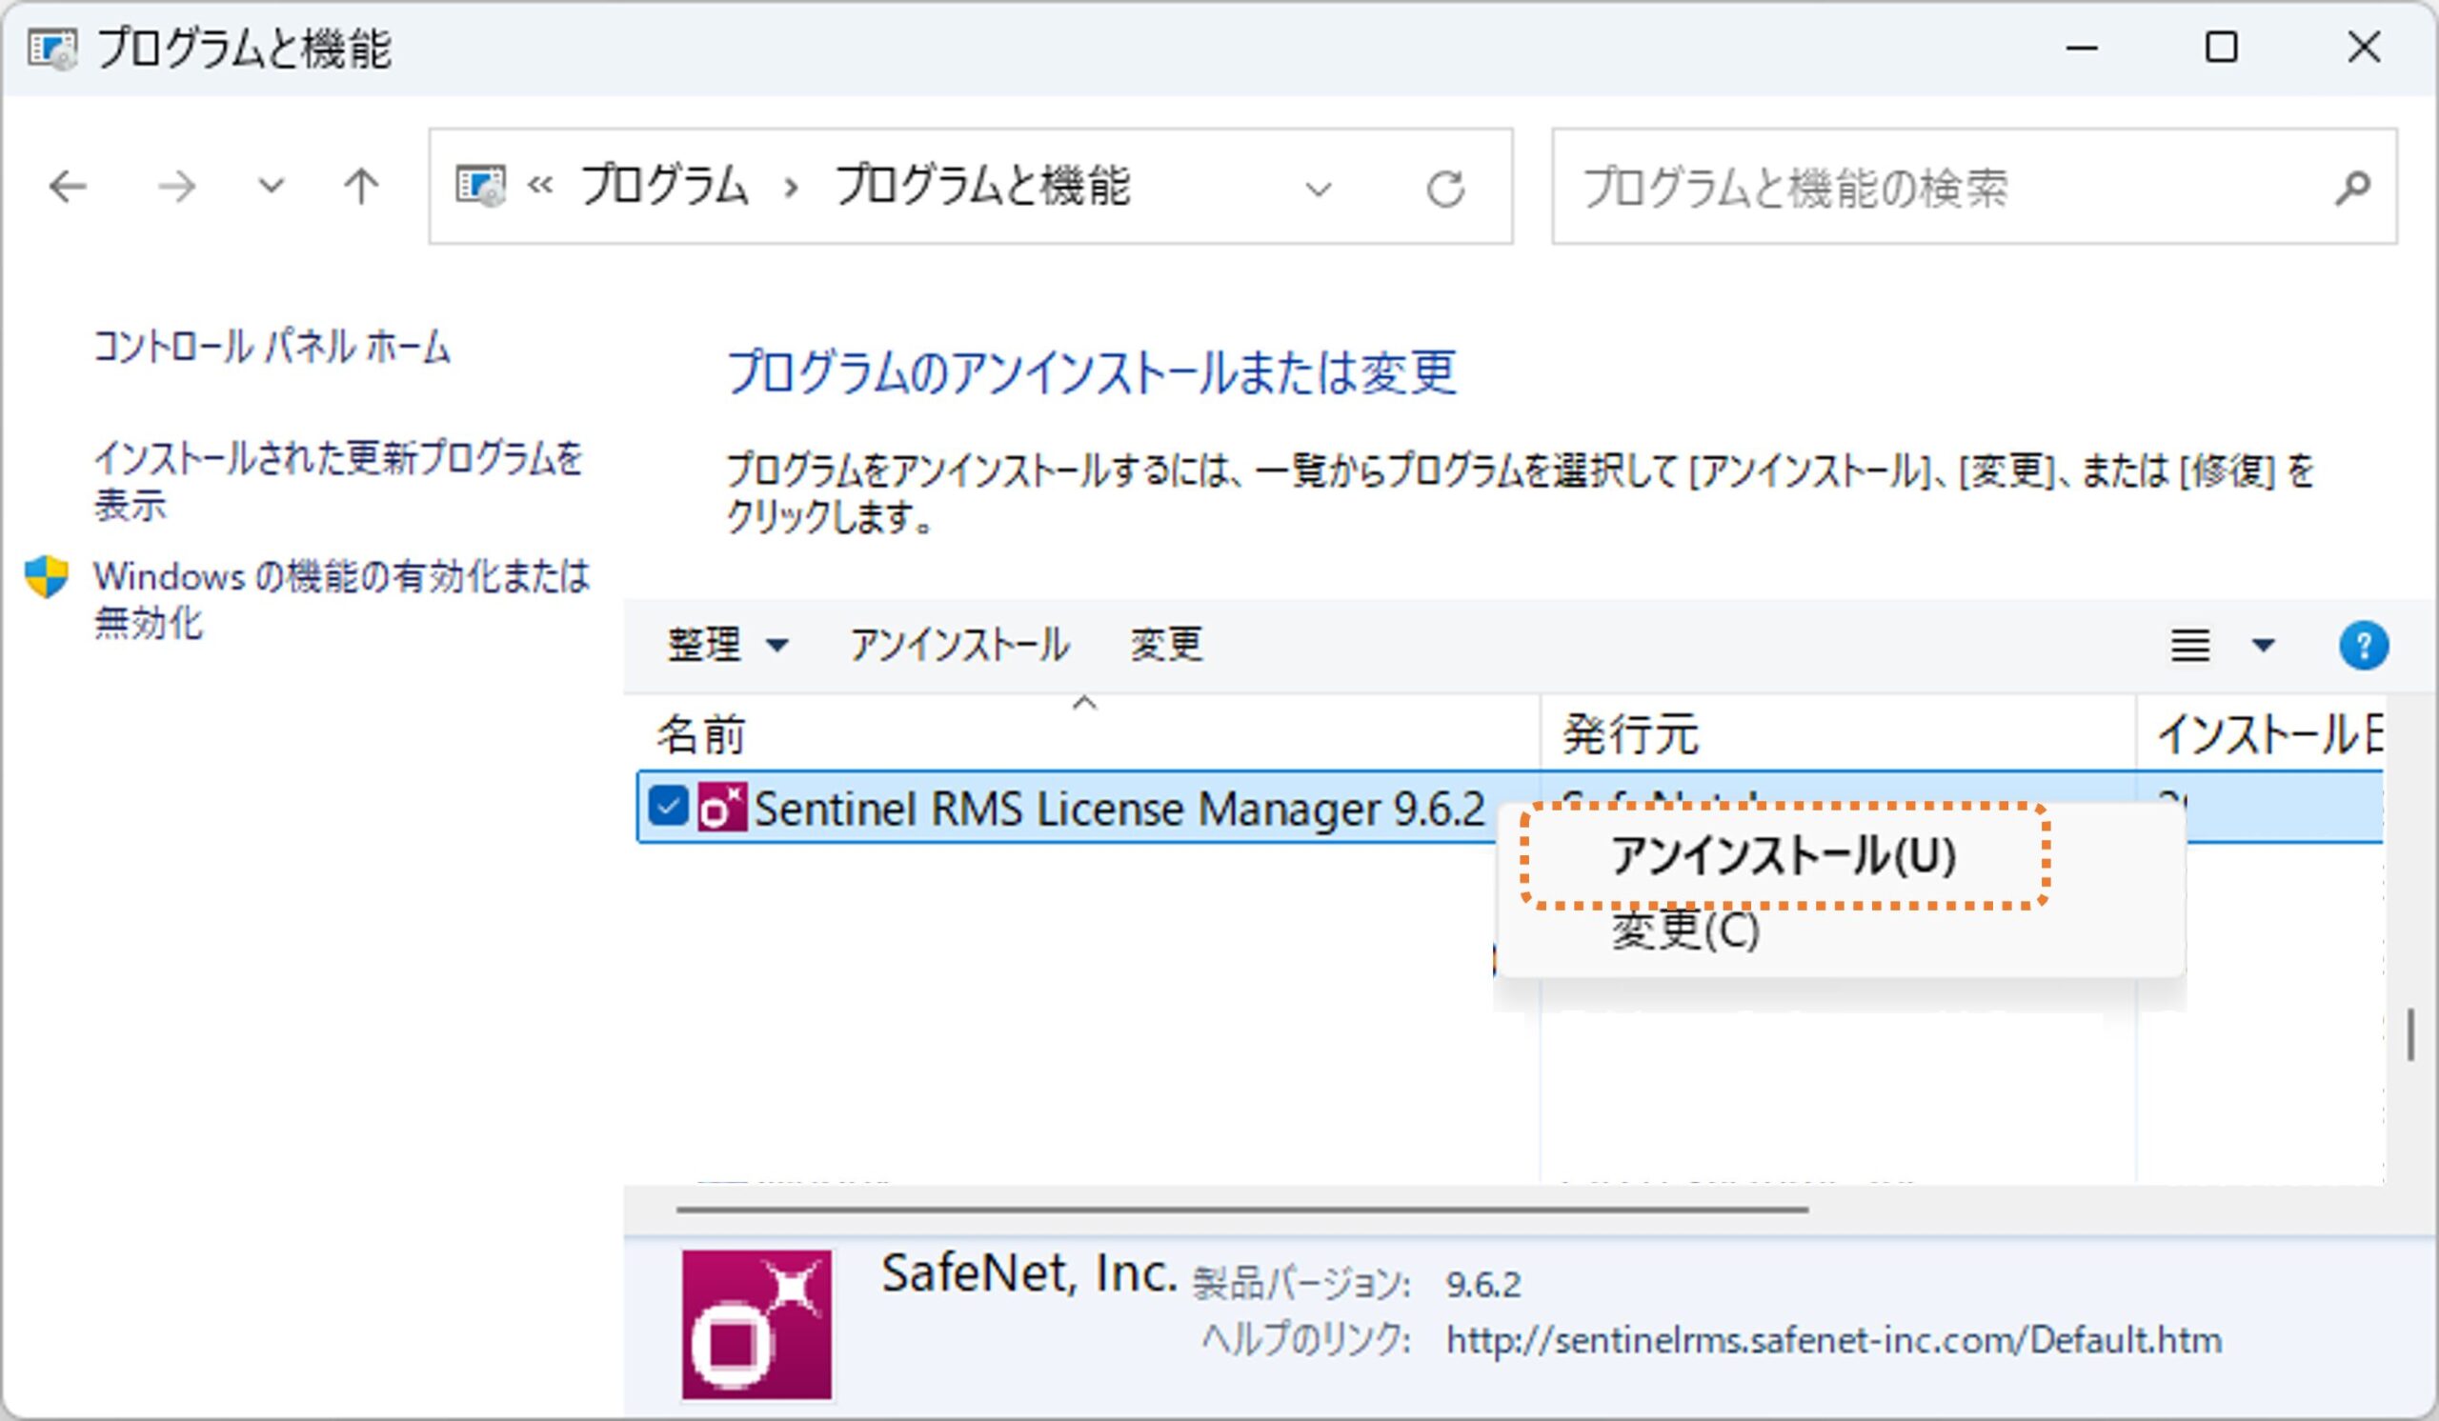
Task: Choose 変更(C) from context menu
Action: coord(1685,931)
